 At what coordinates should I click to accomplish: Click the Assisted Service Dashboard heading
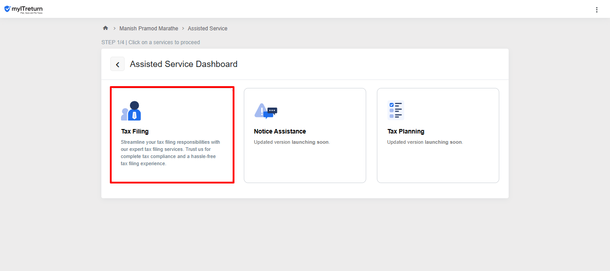[184, 64]
